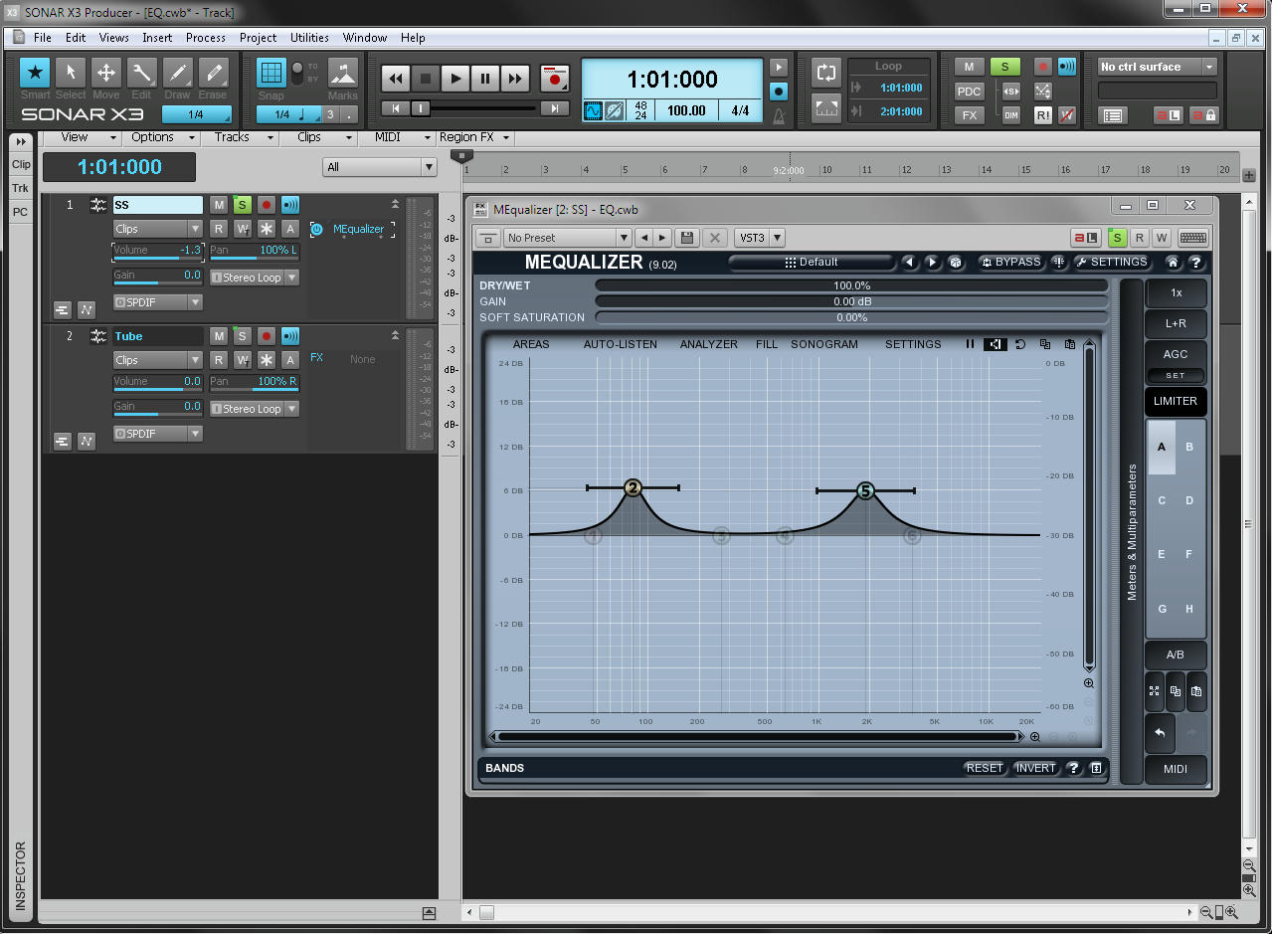This screenshot has width=1272, height=934.
Task: Select the Smart tool
Action: click(x=35, y=73)
